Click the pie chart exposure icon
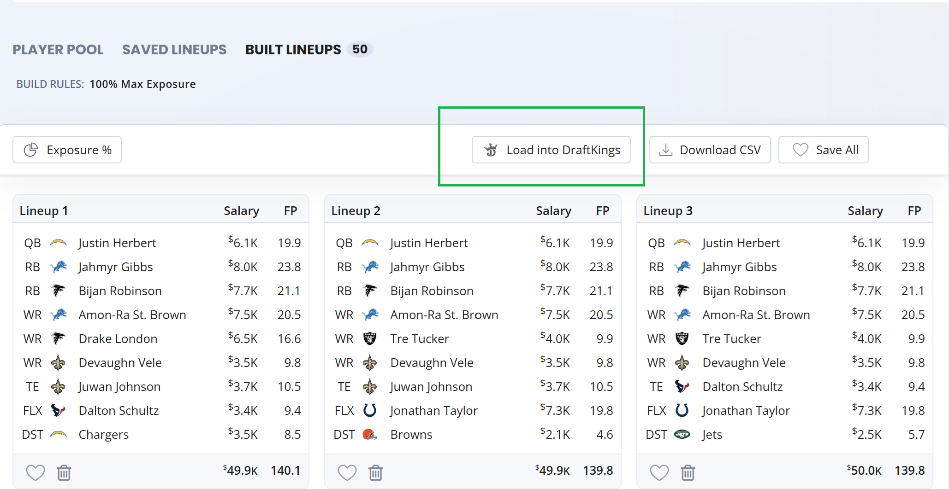 (31, 150)
